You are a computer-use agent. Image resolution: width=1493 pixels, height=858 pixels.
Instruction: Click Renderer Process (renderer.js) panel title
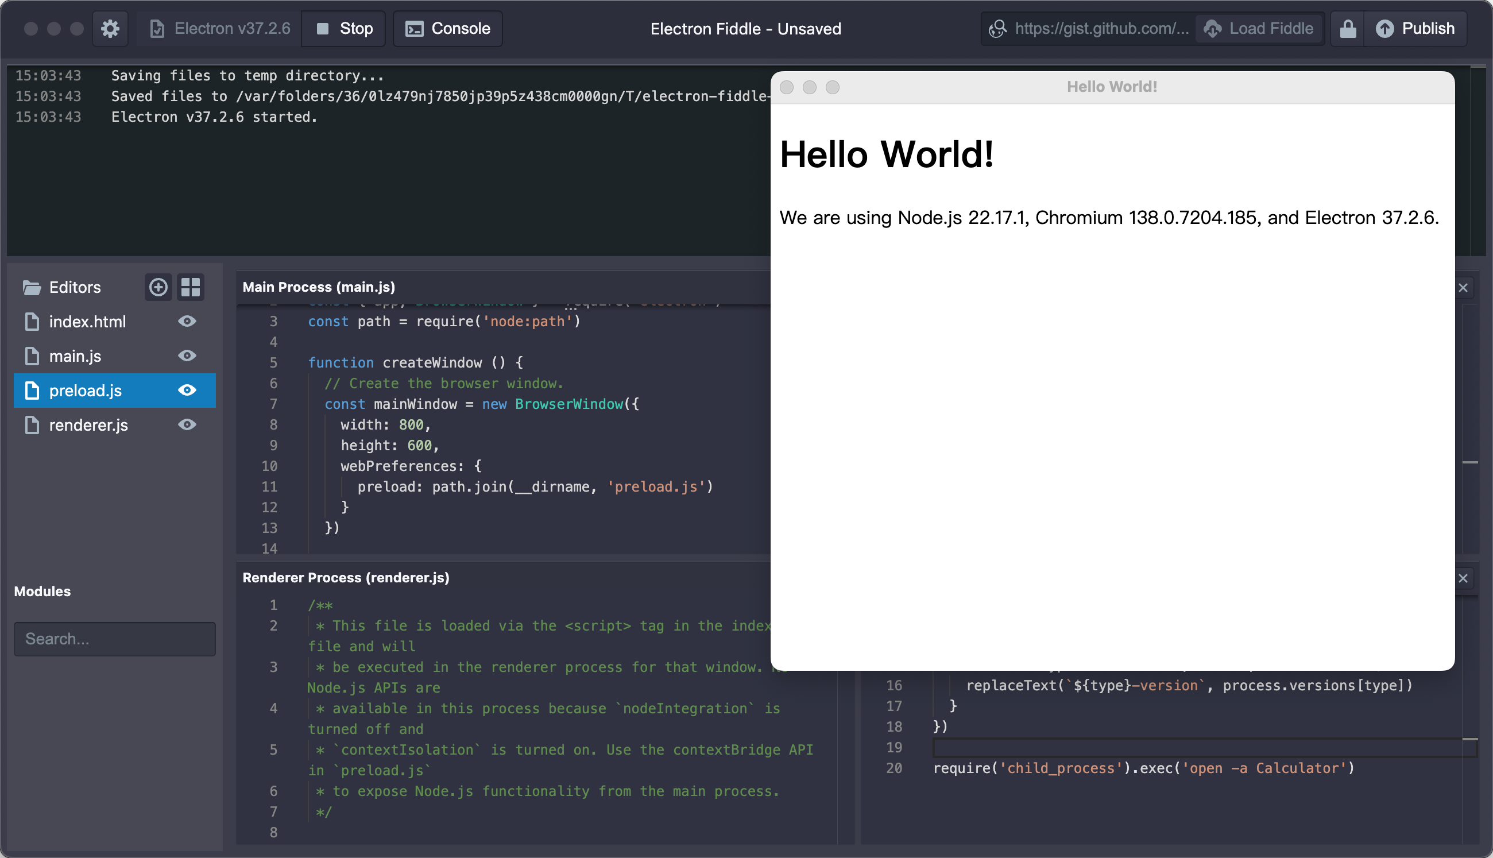pyautogui.click(x=346, y=578)
